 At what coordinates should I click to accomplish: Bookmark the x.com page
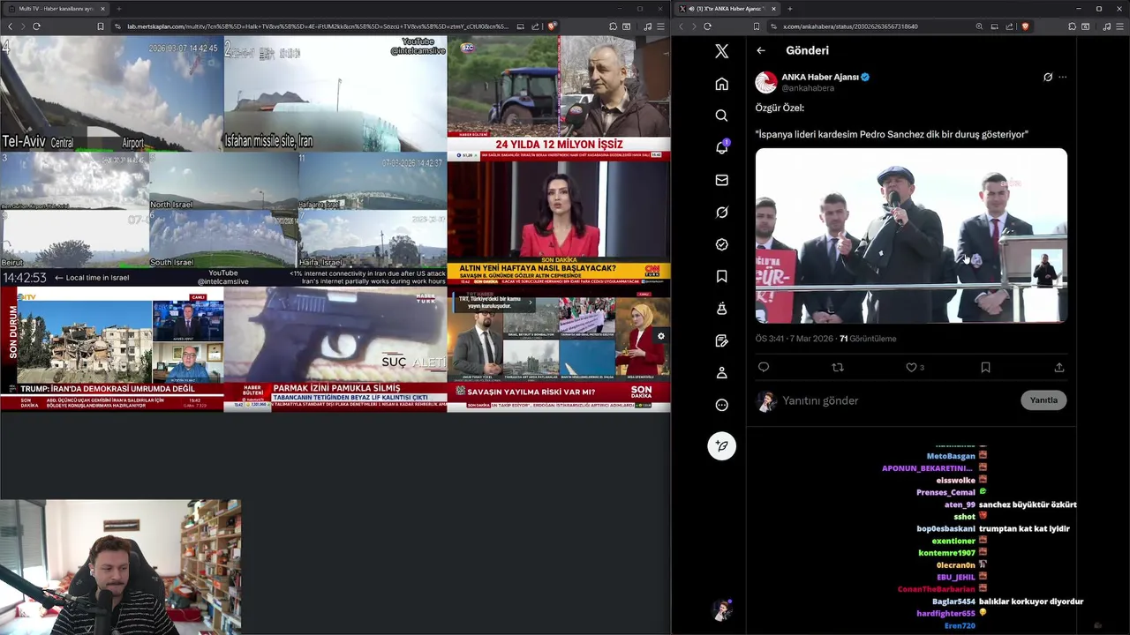coord(757,26)
